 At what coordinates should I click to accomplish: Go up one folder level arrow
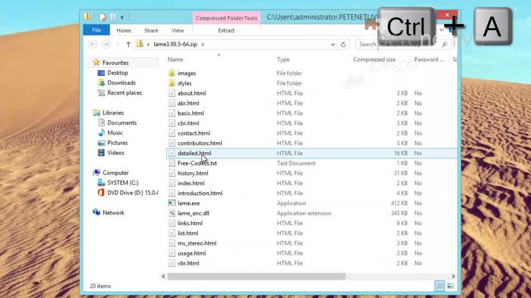[128, 44]
